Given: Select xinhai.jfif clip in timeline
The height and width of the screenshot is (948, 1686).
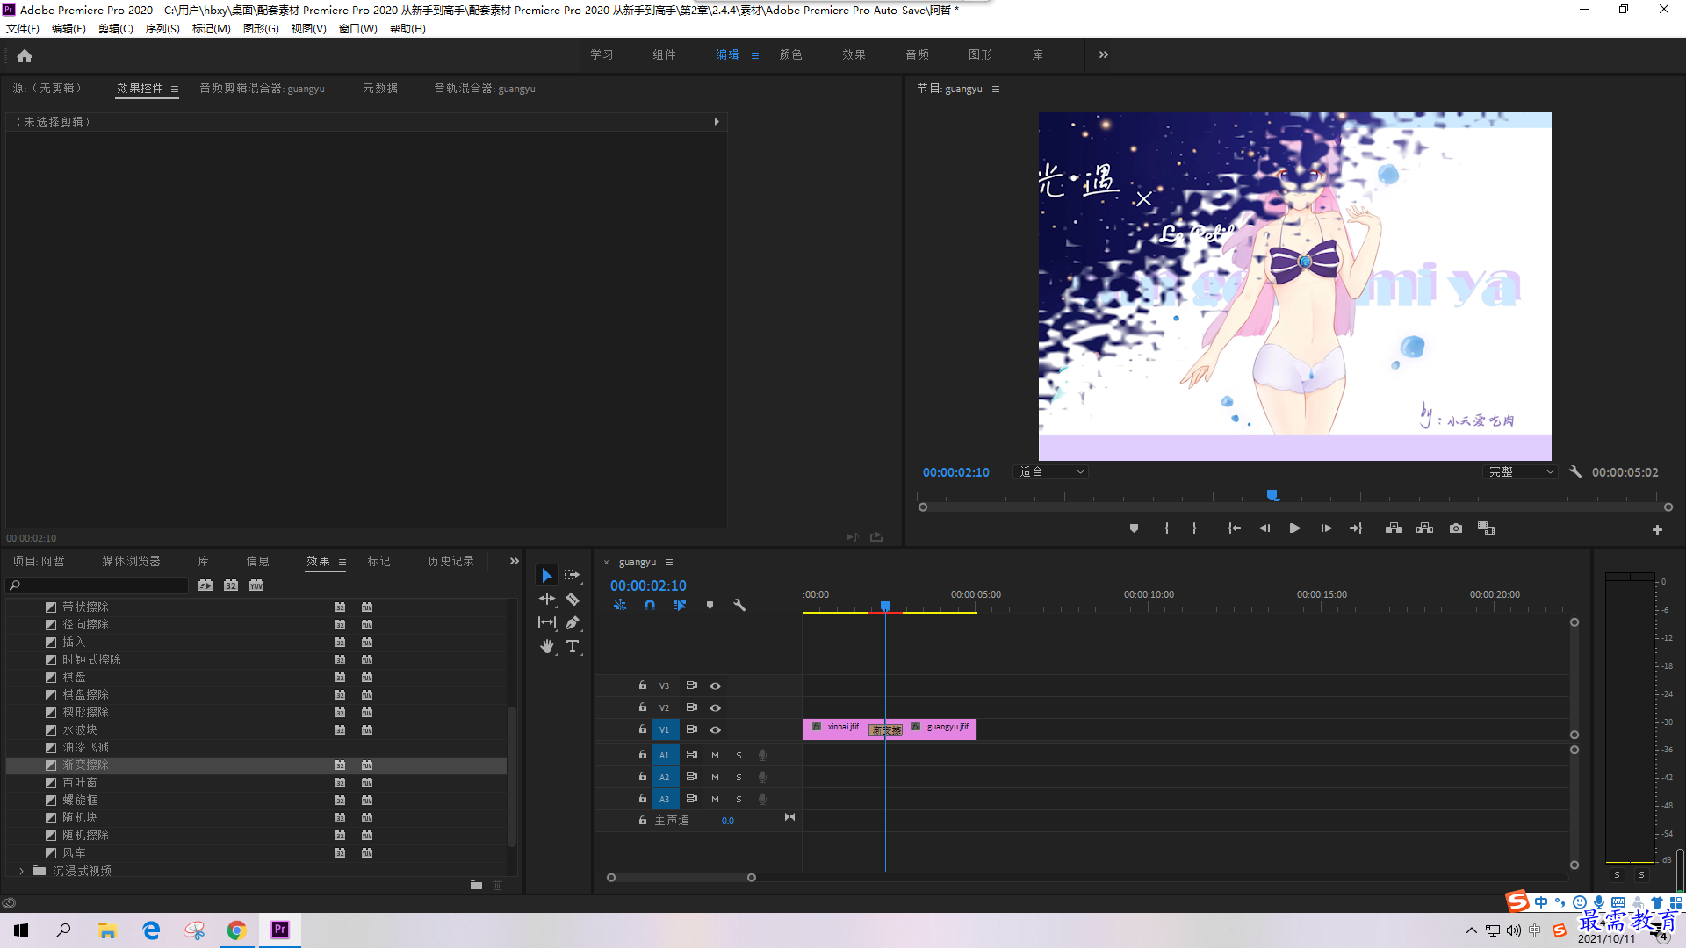Looking at the screenshot, I should pyautogui.click(x=836, y=729).
